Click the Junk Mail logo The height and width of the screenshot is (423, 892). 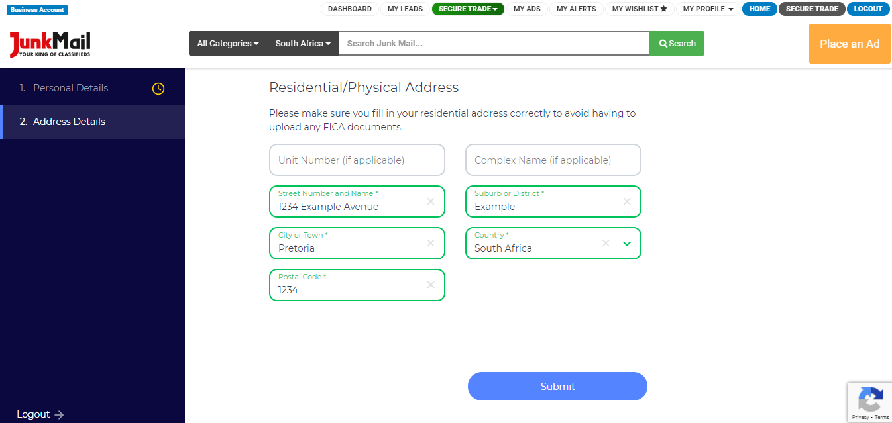(x=50, y=44)
